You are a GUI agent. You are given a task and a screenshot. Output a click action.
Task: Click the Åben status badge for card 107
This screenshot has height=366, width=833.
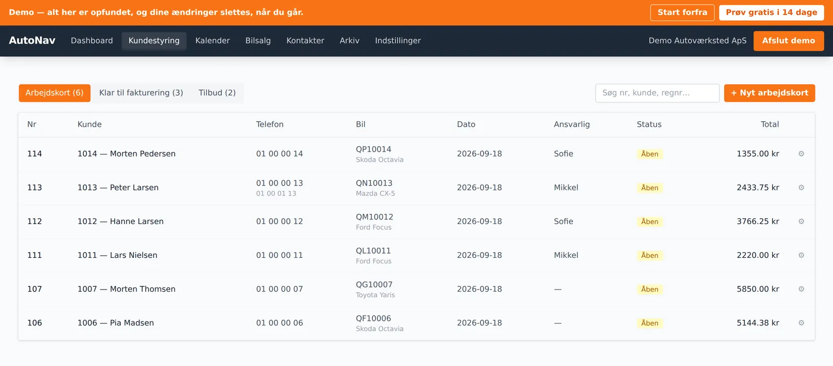pos(650,289)
